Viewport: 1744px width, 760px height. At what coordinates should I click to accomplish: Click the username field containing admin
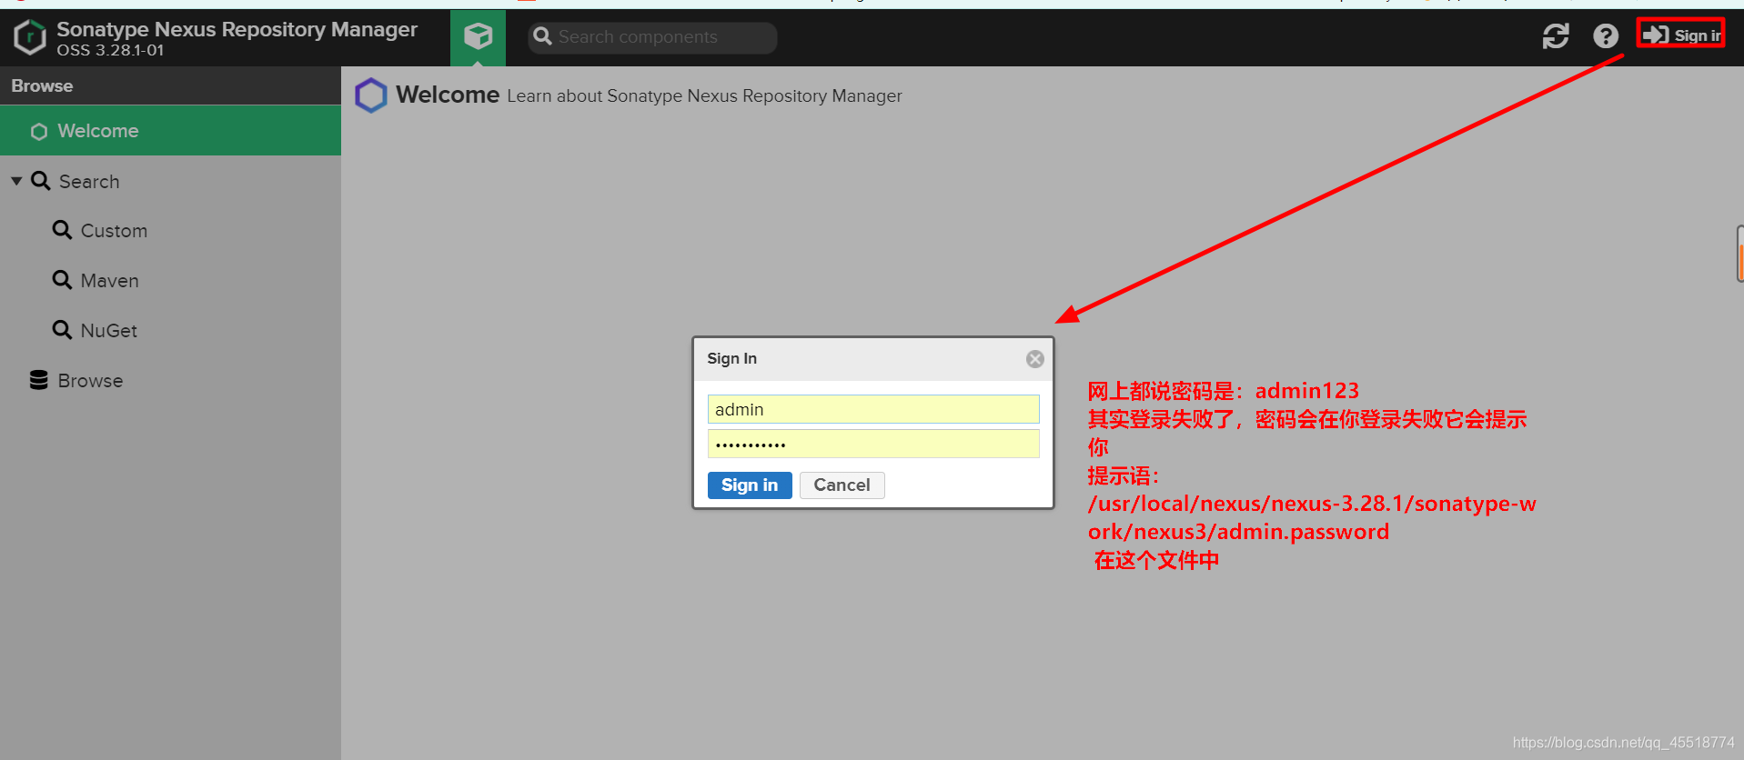[x=873, y=409]
